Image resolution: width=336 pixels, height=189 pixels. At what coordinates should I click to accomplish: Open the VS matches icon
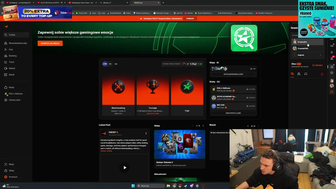332,46
